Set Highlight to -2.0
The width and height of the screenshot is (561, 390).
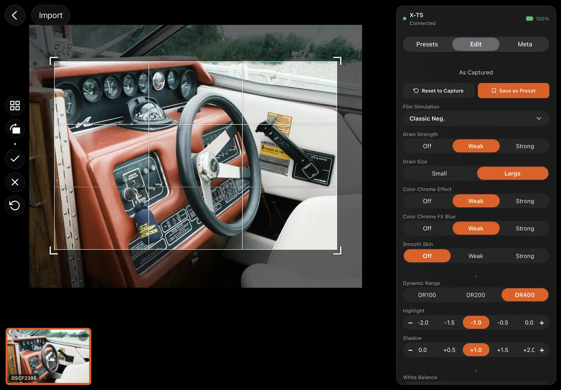[x=423, y=323]
